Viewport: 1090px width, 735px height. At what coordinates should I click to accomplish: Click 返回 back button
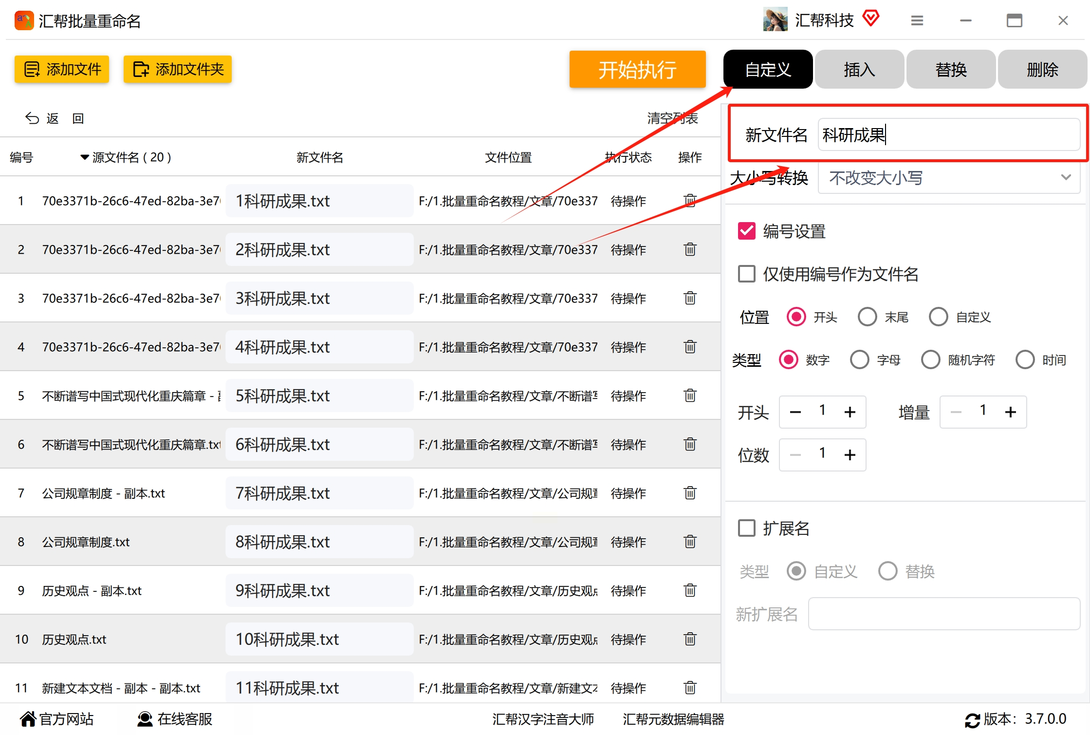(x=55, y=118)
